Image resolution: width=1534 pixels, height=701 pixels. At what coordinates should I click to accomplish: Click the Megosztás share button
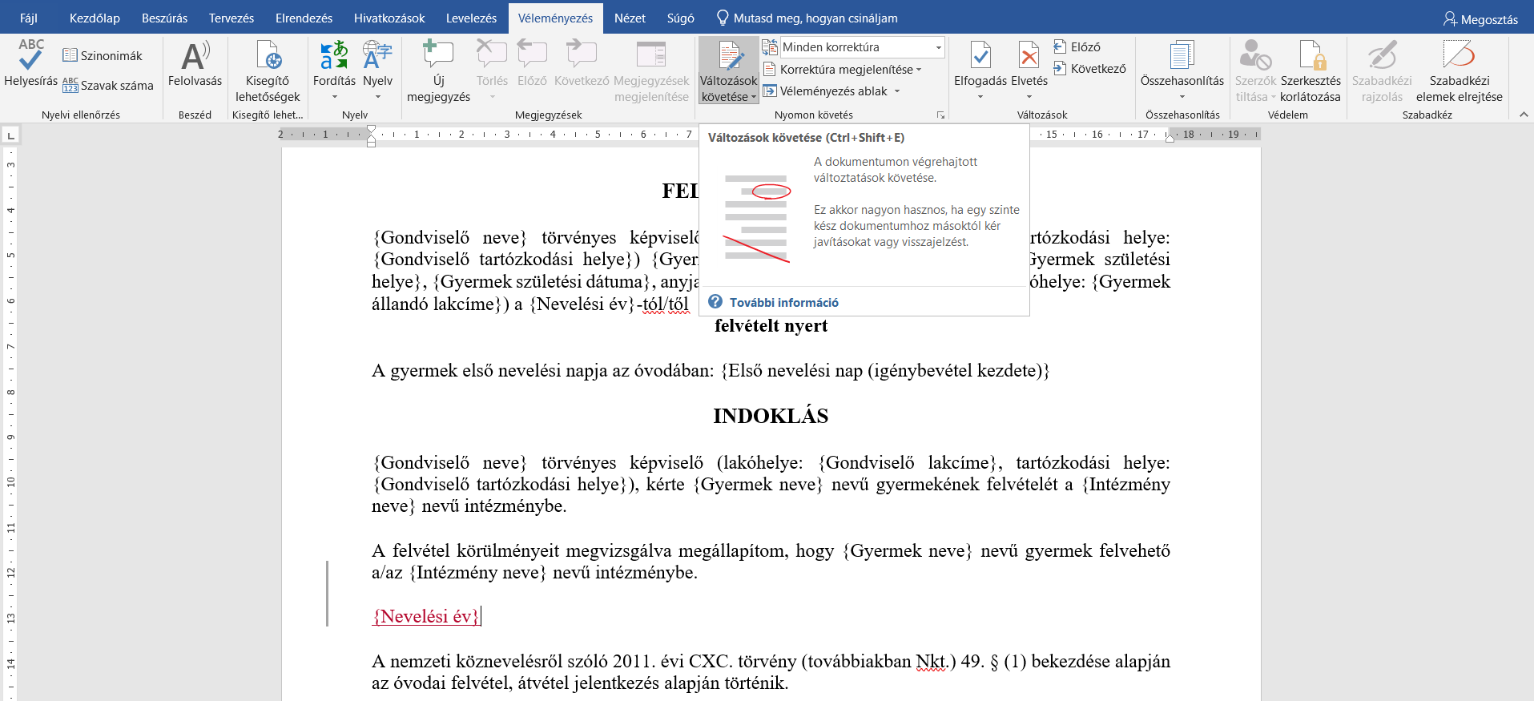click(x=1480, y=19)
